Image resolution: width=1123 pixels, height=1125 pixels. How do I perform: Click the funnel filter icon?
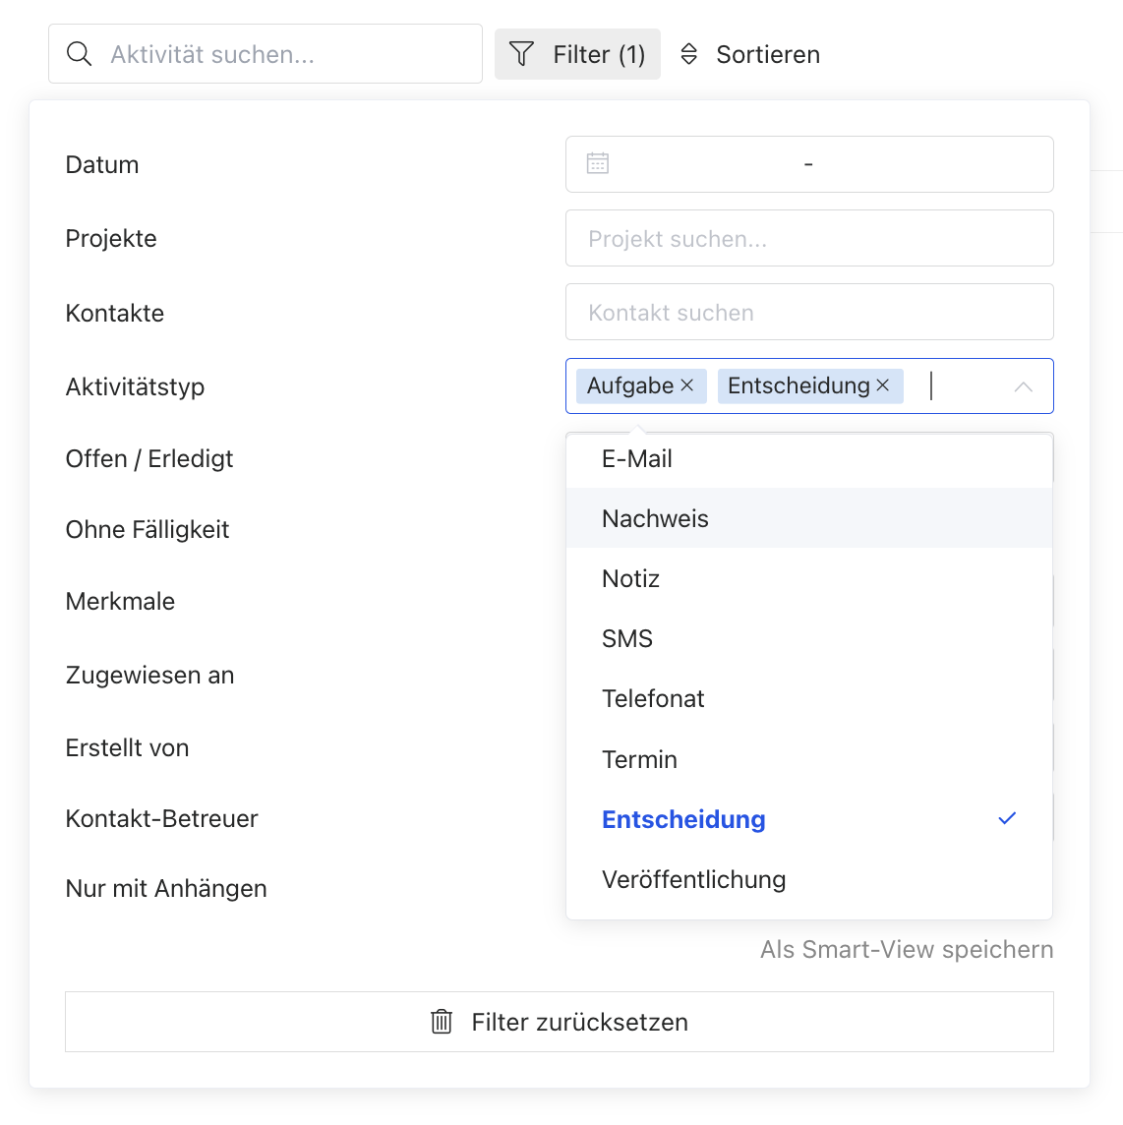[x=522, y=54]
